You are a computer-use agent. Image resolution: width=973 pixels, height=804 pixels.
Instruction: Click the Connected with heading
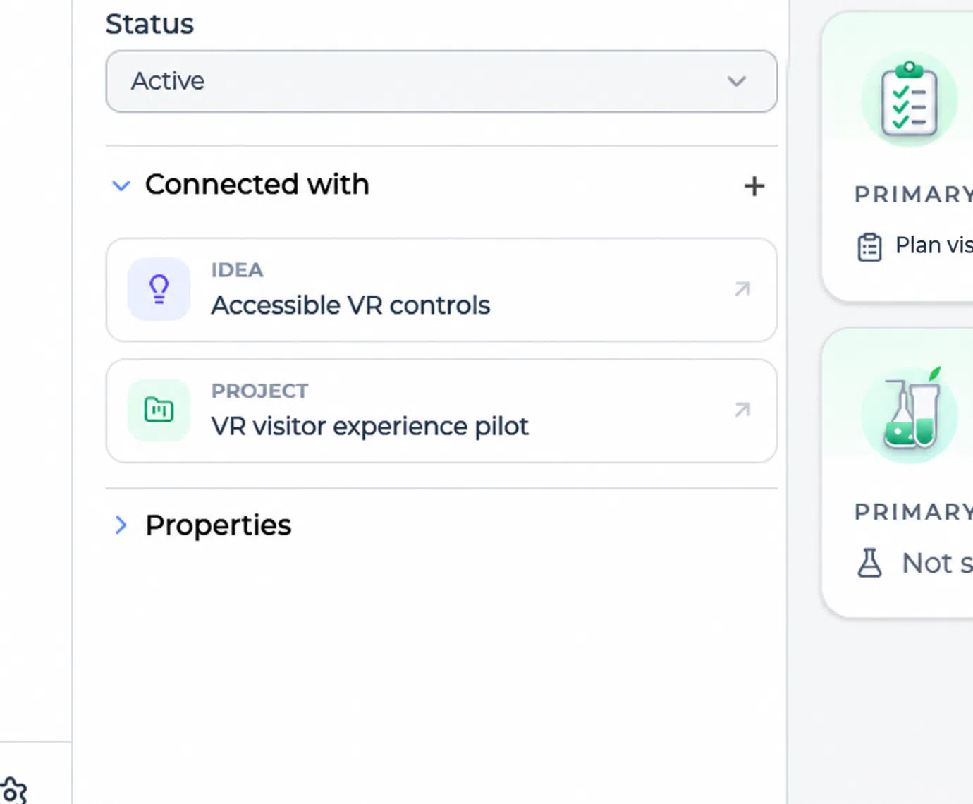[x=257, y=185]
